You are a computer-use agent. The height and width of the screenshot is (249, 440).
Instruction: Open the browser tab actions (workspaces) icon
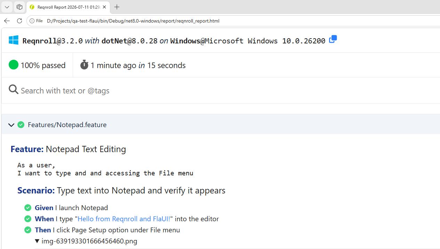coord(19,7)
